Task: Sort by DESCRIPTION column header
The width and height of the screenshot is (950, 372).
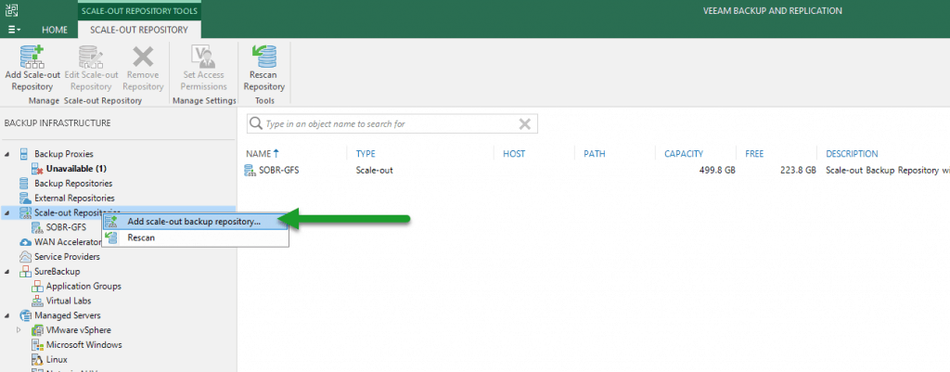Action: tap(852, 154)
